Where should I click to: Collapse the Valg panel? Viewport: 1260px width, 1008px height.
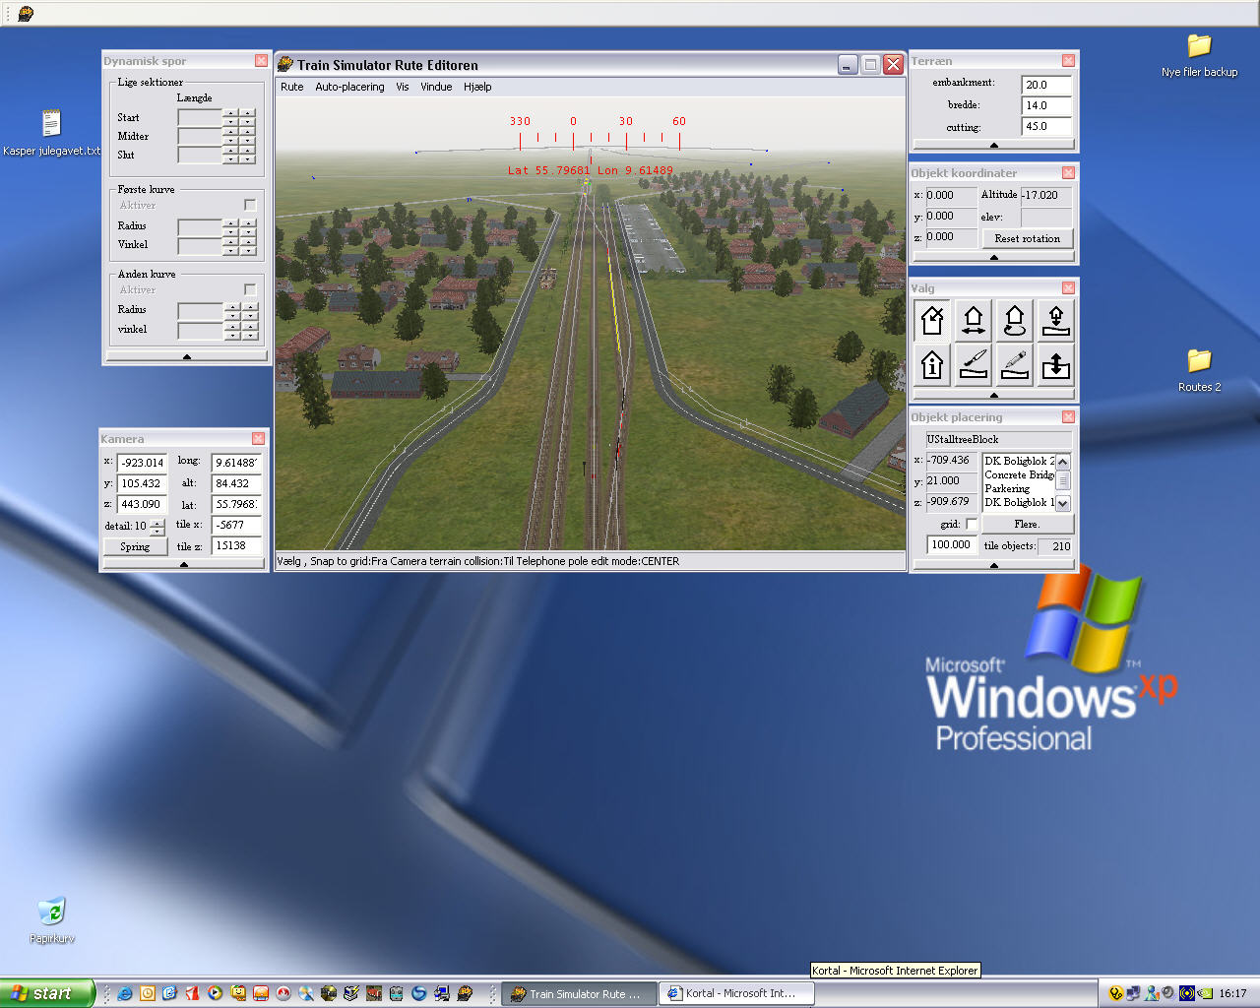(993, 395)
